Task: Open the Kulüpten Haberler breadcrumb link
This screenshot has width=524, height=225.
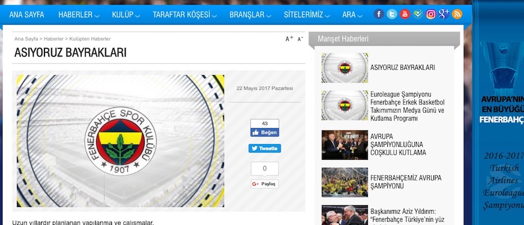Action: tap(90, 39)
